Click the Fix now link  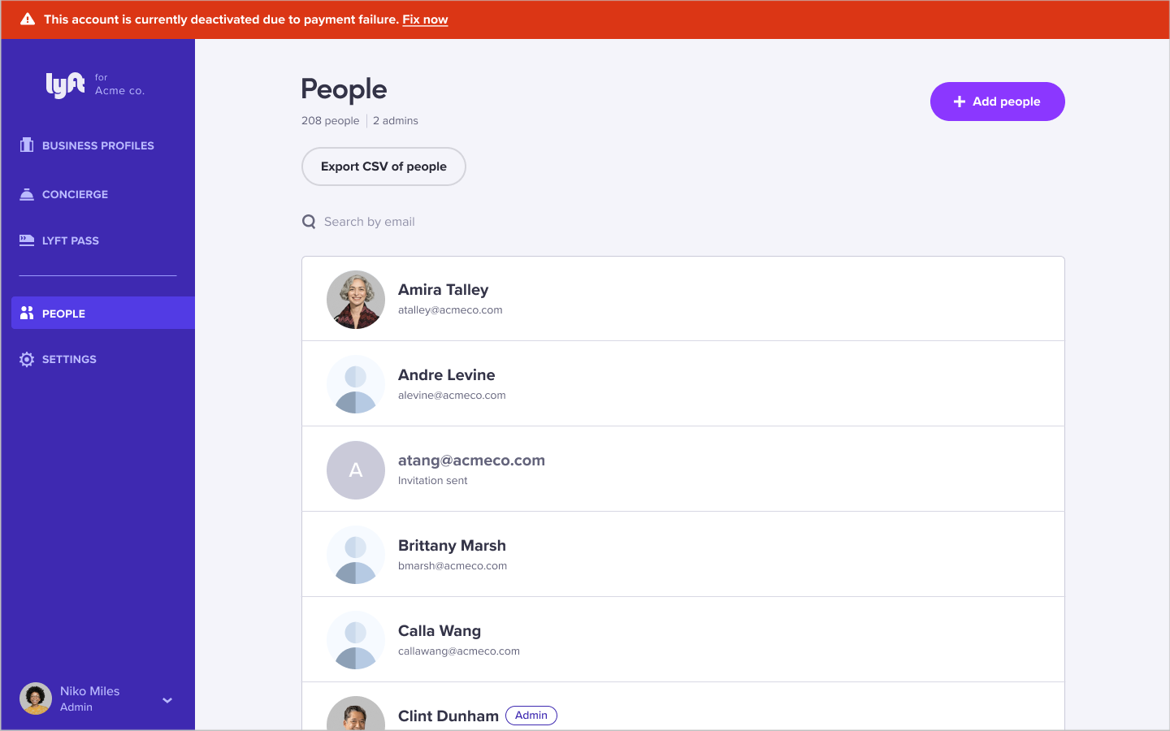(x=425, y=19)
